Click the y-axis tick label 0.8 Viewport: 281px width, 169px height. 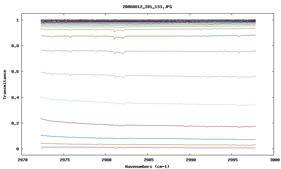[15, 46]
